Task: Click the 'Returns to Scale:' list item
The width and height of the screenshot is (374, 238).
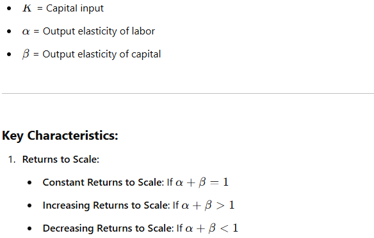Action: tap(61, 160)
